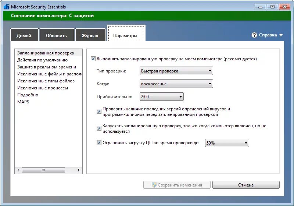Toggle Ограничить загрузку ЦП checkbox
Image resolution: width=294 pixels, height=206 pixels.
click(x=99, y=143)
